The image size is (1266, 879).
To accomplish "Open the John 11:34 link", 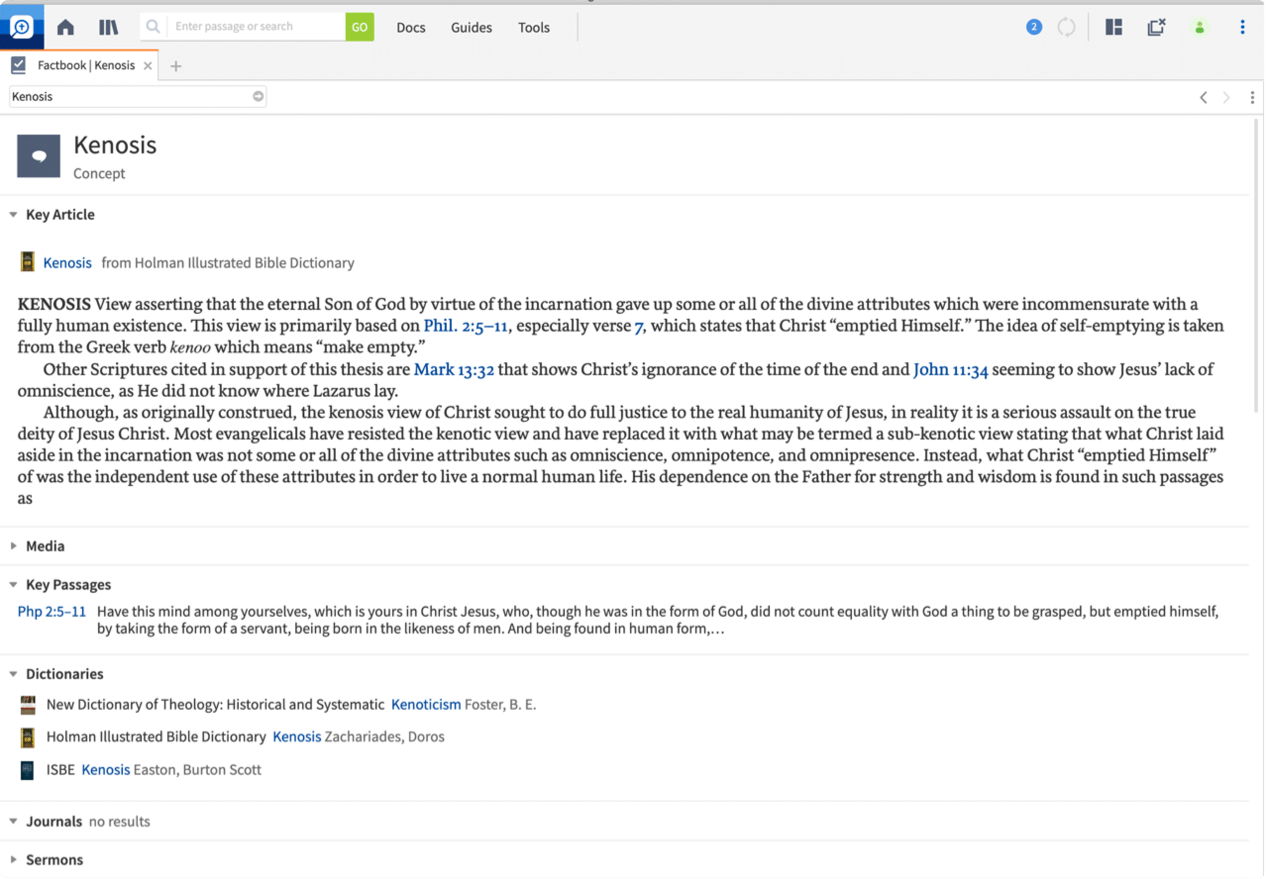I will coord(950,369).
